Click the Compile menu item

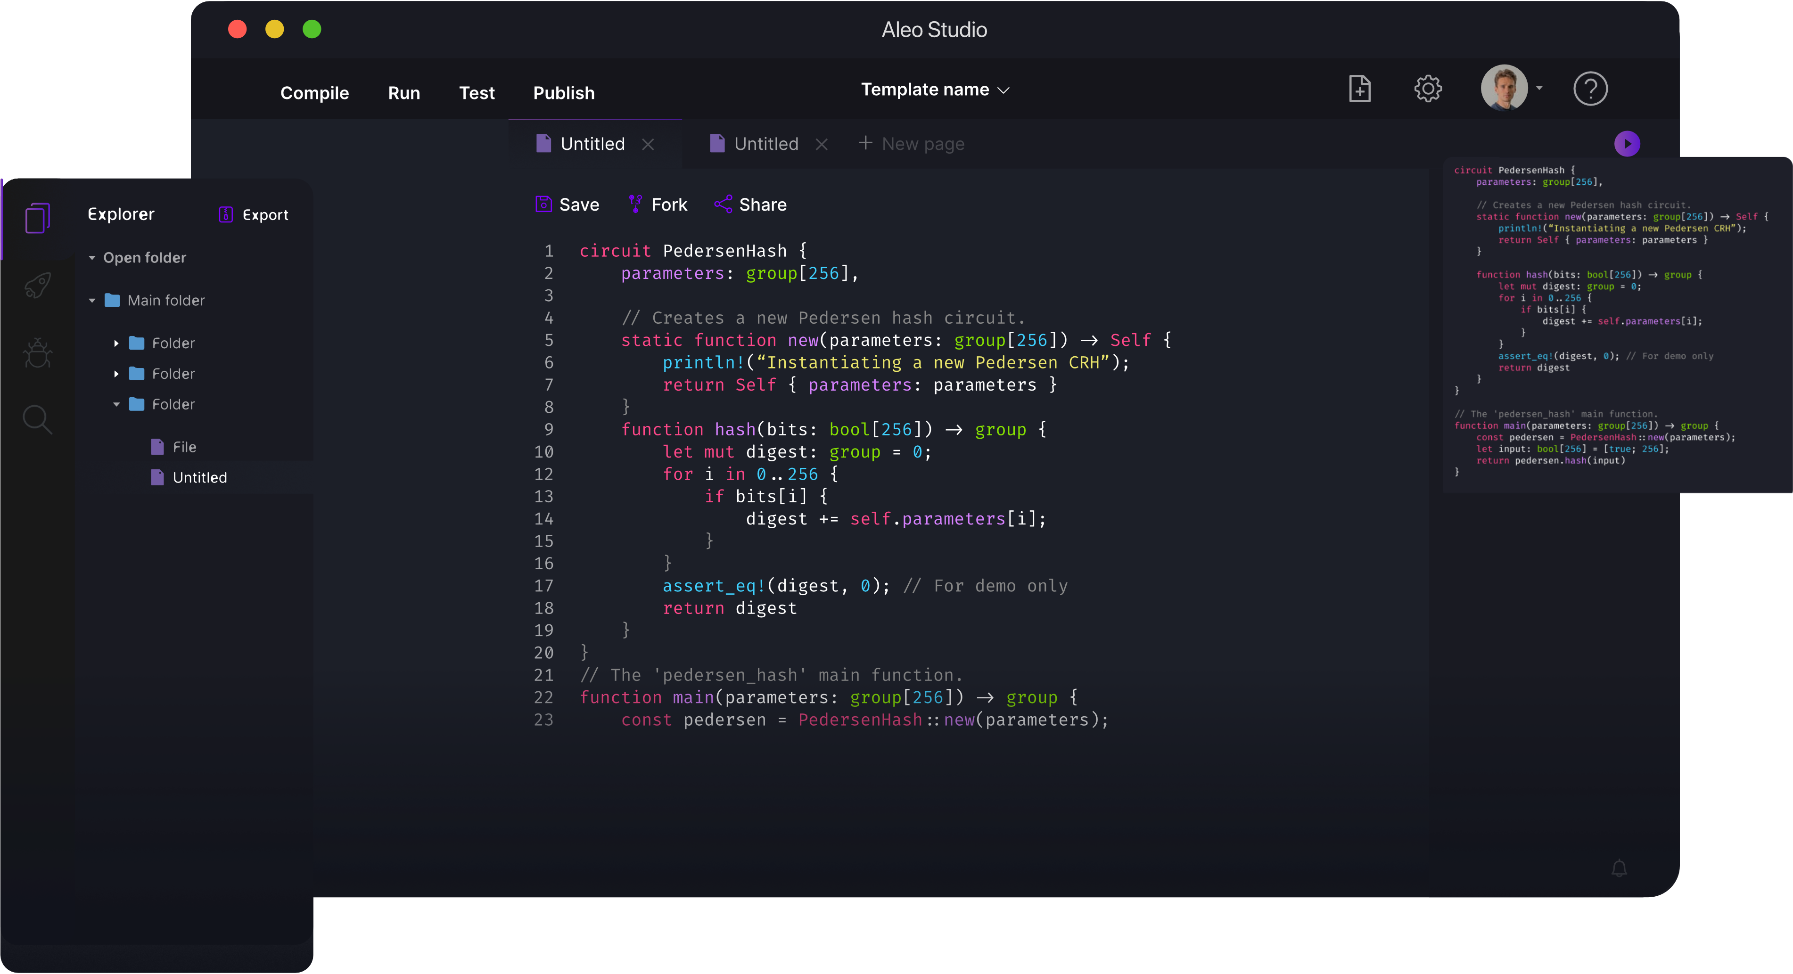point(314,93)
